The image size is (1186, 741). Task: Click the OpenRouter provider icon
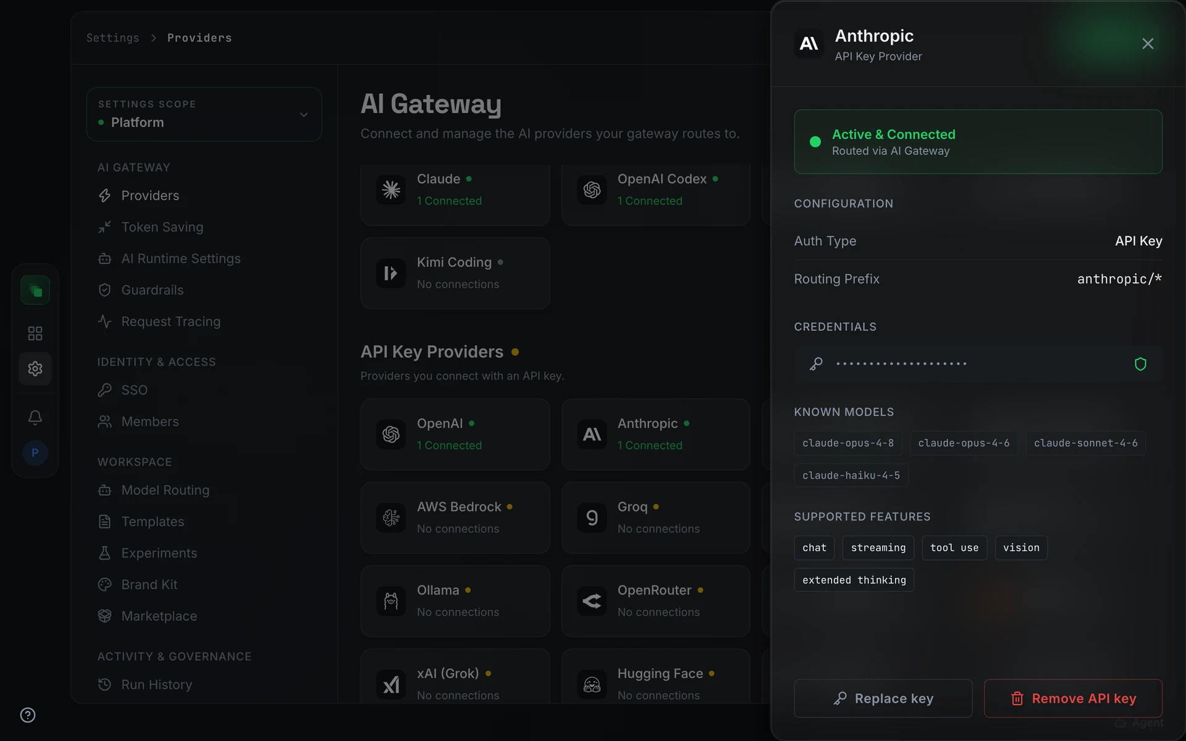click(592, 601)
